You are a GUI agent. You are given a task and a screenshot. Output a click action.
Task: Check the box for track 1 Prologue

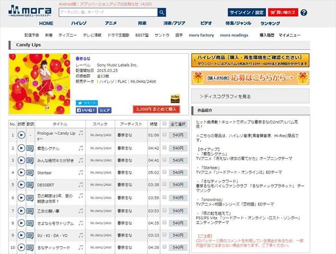coord(164,134)
